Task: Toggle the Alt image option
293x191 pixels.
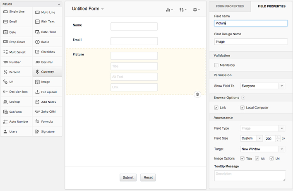Action: [x=257, y=158]
